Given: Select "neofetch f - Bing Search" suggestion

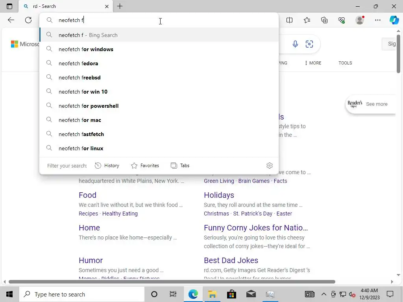Looking at the screenshot, I should point(159,35).
